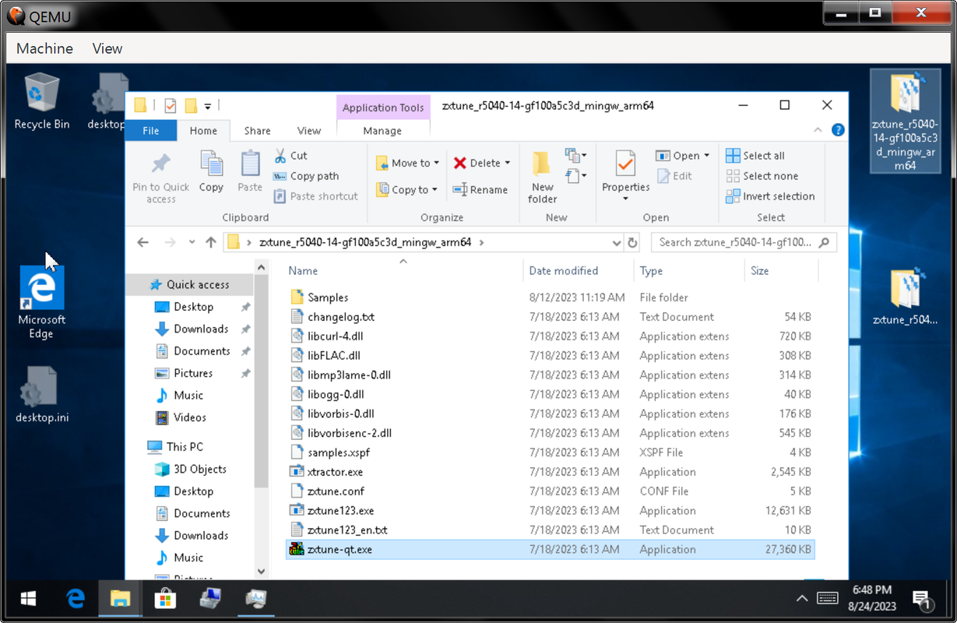957x623 pixels.
Task: Open the ribbon Help question mark
Action: 838,131
